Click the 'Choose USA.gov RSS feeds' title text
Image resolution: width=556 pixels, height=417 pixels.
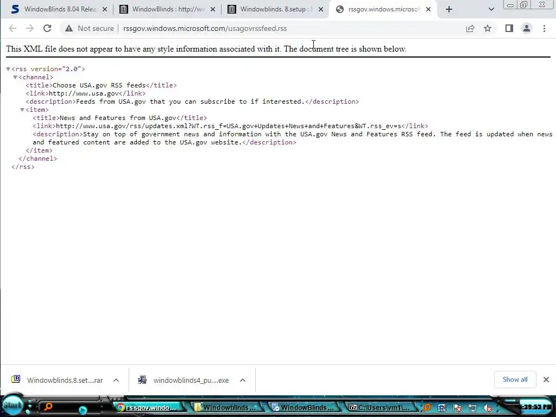point(99,85)
